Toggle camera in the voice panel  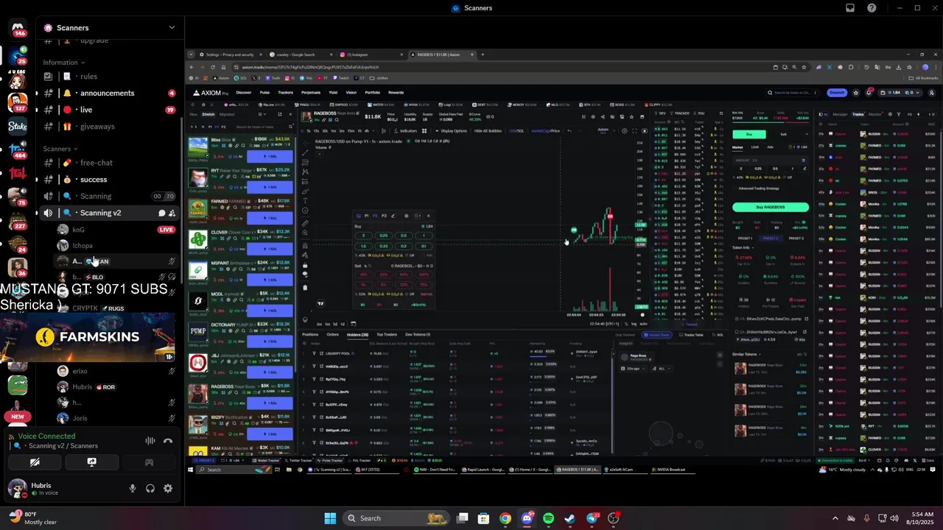[35, 462]
